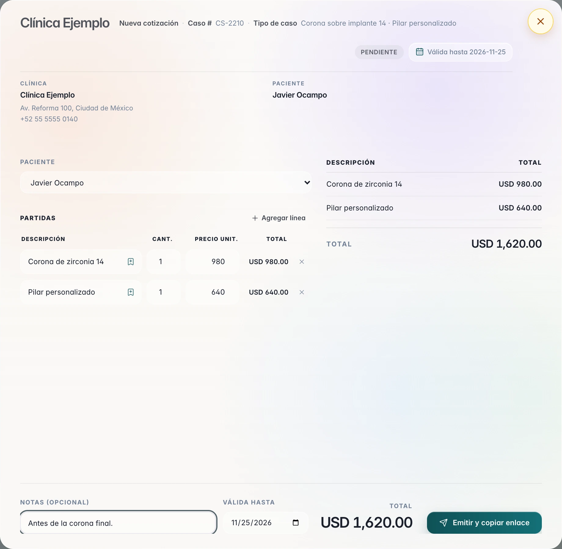
Task: Click unit price field showing 640
Action: [212, 292]
